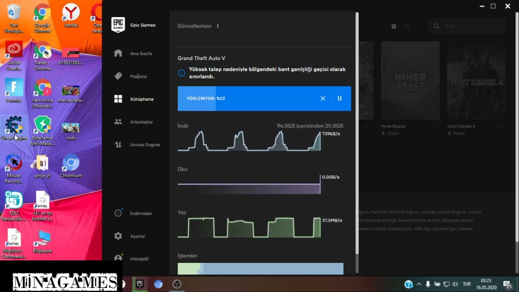
Task: Open the Just Cause 4 game thumbnail
Action: (476, 80)
